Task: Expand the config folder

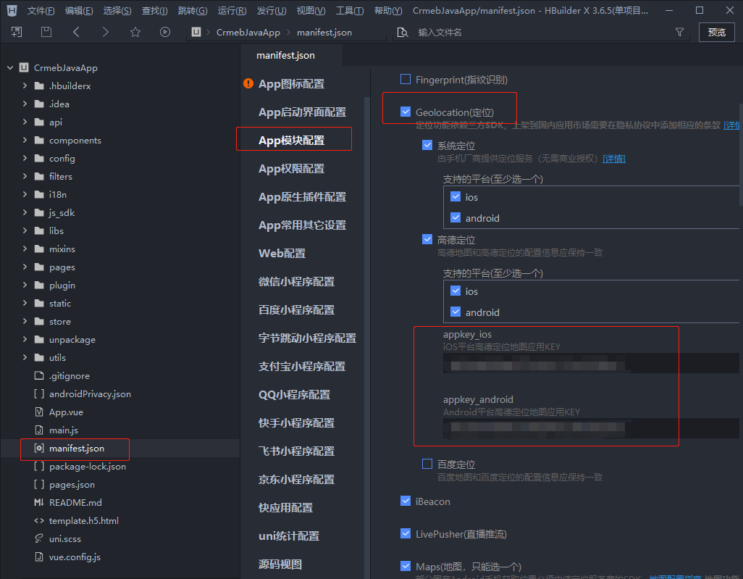Action: (x=25, y=158)
